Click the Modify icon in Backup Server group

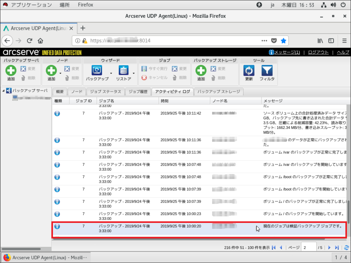pyautogui.click(x=23, y=69)
